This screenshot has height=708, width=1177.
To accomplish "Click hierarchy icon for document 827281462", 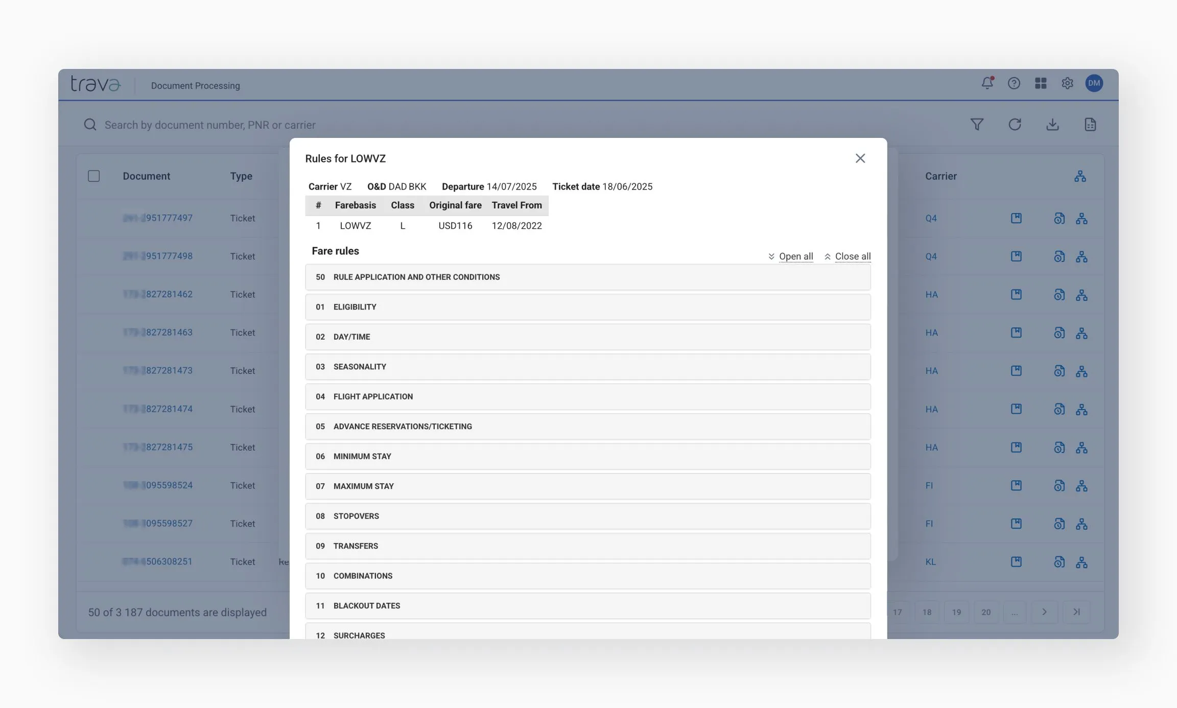I will (1081, 295).
